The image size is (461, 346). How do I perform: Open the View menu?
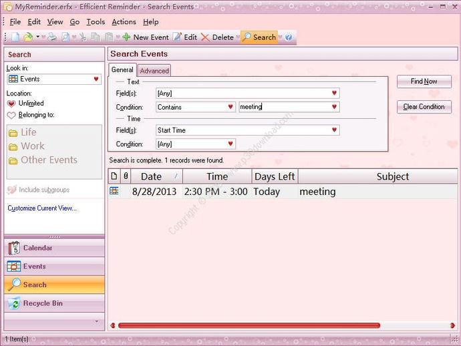(55, 22)
